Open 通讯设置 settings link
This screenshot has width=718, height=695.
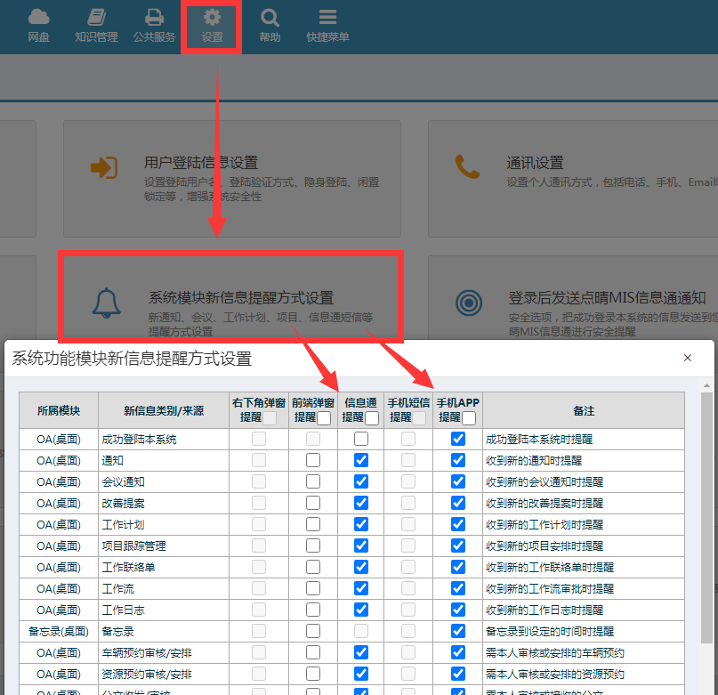click(535, 163)
